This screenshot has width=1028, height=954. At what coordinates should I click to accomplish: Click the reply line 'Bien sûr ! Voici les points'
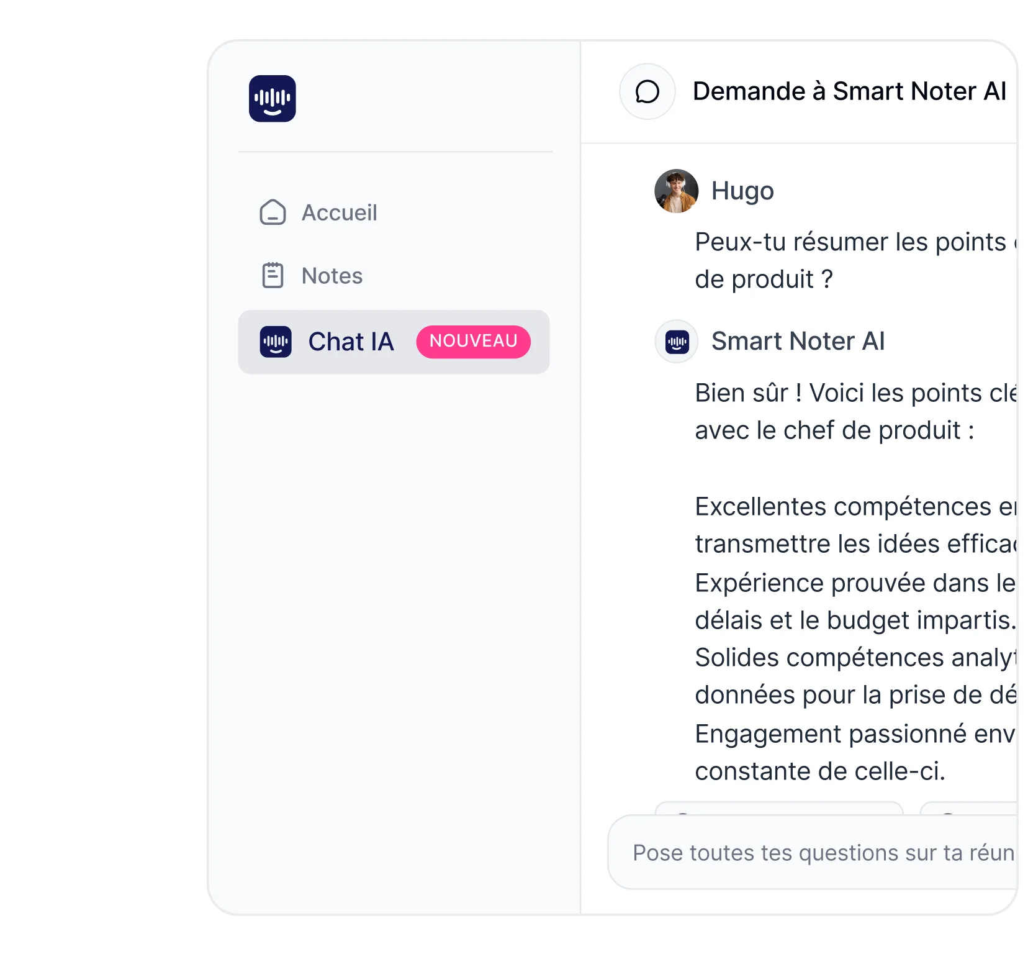(855, 393)
